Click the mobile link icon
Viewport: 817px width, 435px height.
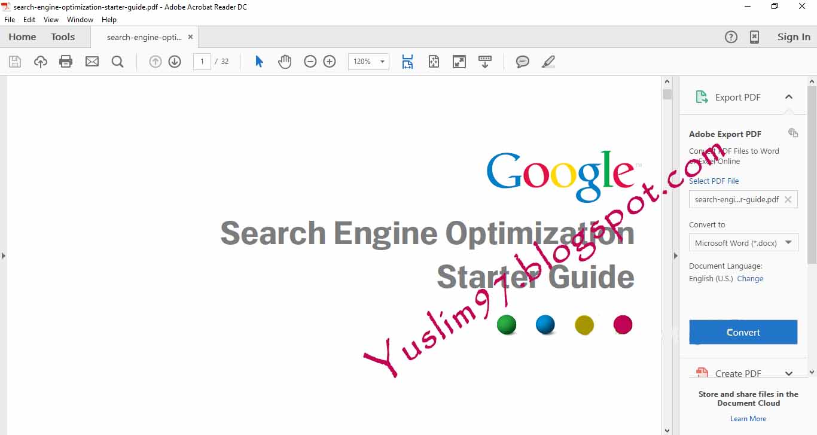(x=755, y=37)
